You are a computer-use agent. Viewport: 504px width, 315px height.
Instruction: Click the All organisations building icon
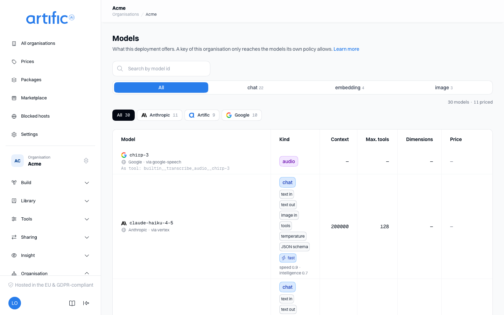(14, 43)
